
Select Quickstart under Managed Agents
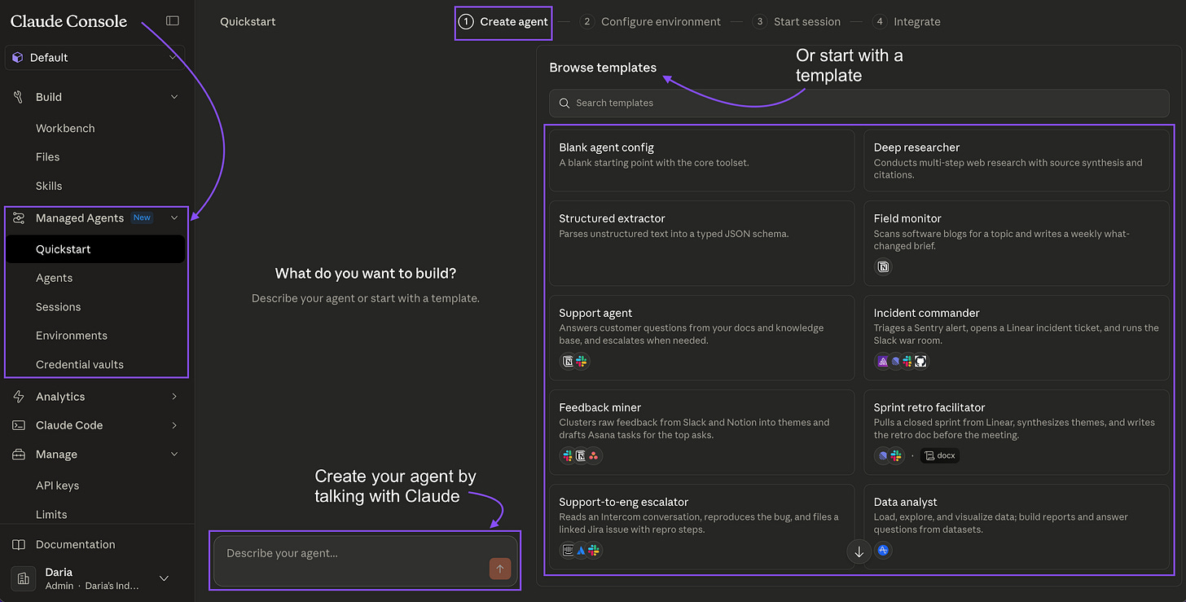coord(95,249)
